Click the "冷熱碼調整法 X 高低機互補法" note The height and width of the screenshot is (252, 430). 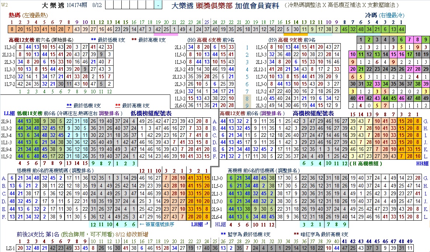coord(324,5)
